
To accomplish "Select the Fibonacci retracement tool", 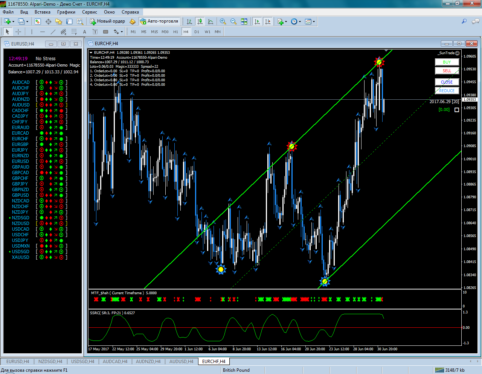I will coord(74,32).
